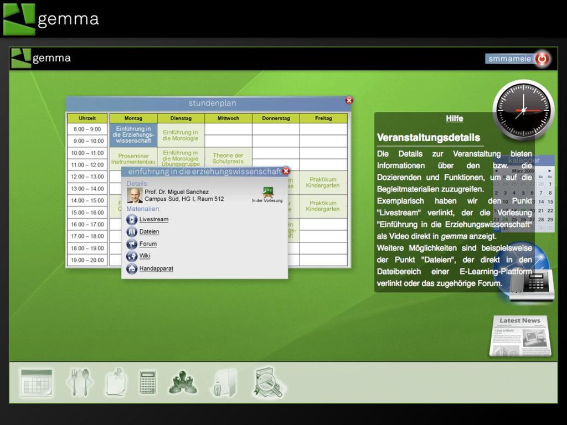The height and width of the screenshot is (425, 567).
Task: Click the red power logout button
Action: click(542, 59)
